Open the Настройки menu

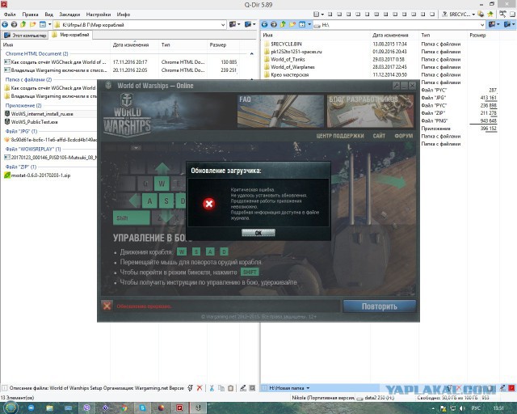click(99, 15)
